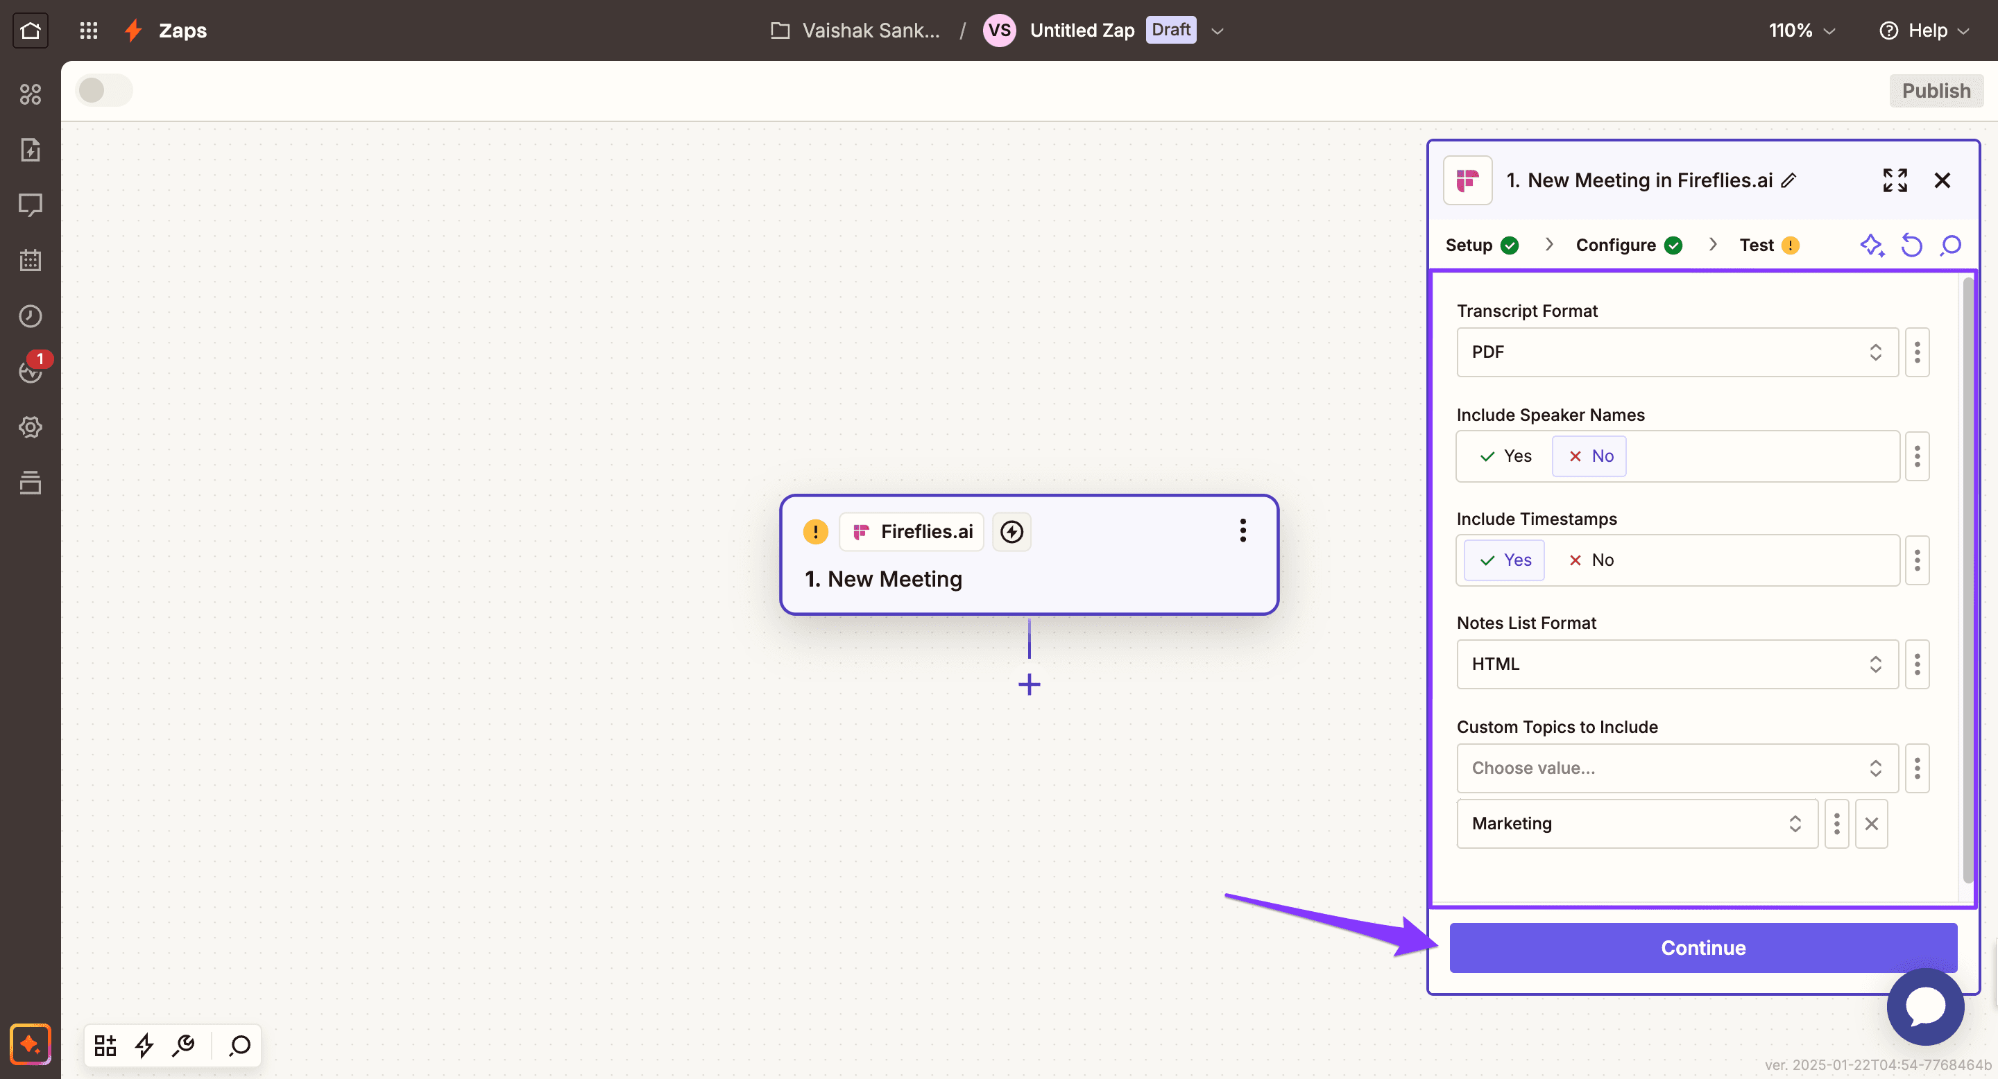Screen dimensions: 1998x1079
Task: Open options menu beside Transcript Format field
Action: pos(1917,352)
